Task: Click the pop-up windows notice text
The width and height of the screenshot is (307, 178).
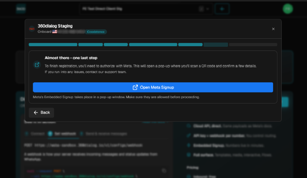Action: coord(116,97)
